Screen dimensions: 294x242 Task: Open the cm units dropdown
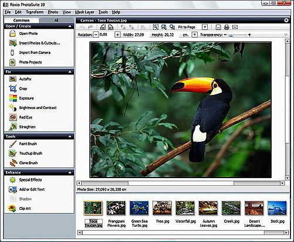coord(194,35)
